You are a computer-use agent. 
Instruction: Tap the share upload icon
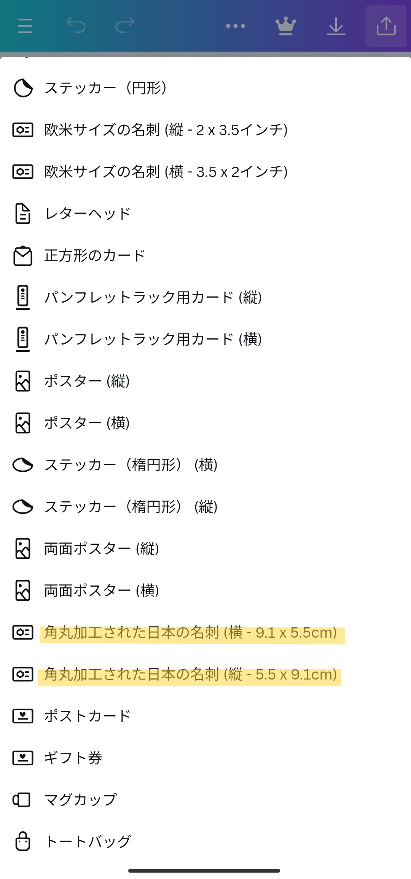(x=386, y=26)
